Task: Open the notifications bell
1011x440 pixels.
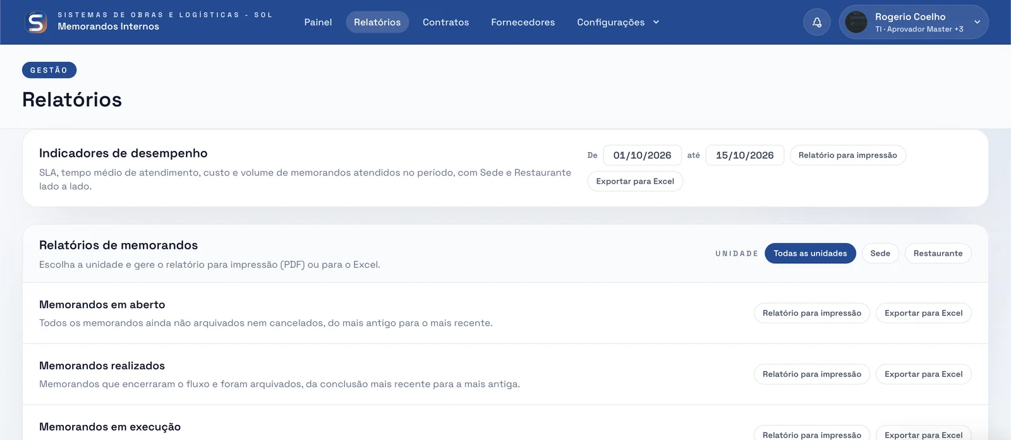Action: [817, 22]
